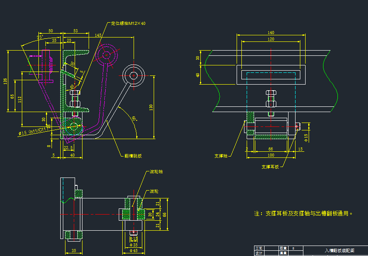Select the white roller circle of the jump plate

133,75
